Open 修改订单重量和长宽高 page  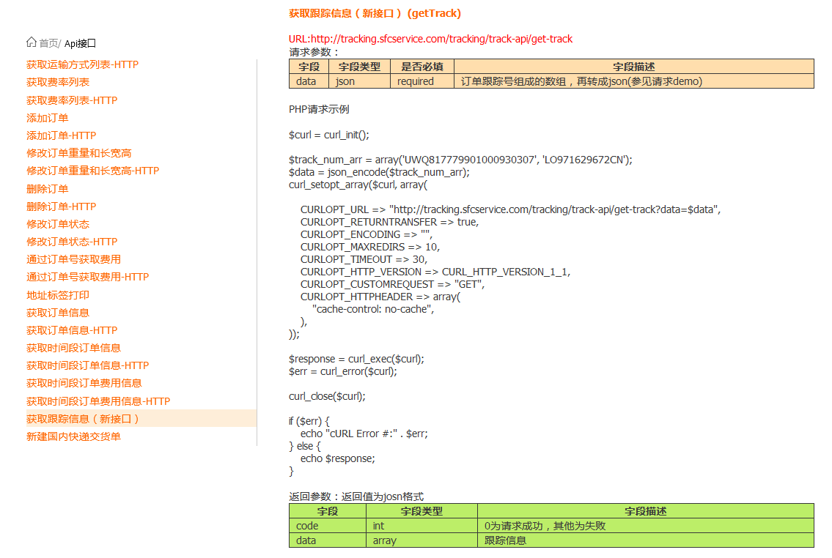[79, 153]
